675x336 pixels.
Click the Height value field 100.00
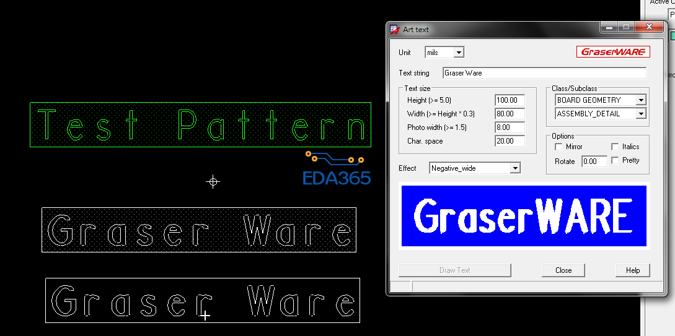pyautogui.click(x=510, y=100)
